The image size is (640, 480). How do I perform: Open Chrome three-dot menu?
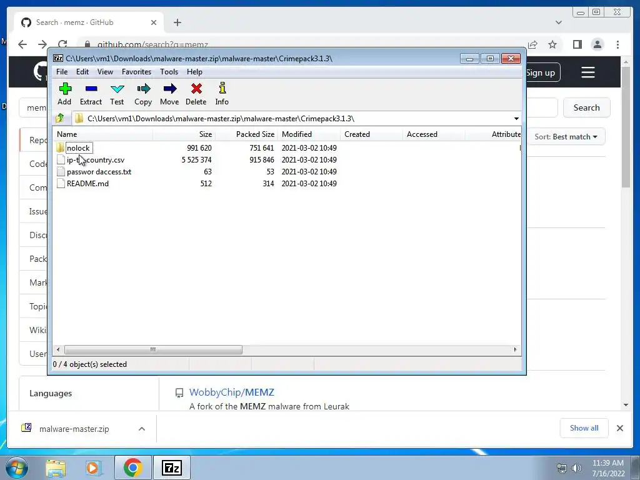[617, 44]
